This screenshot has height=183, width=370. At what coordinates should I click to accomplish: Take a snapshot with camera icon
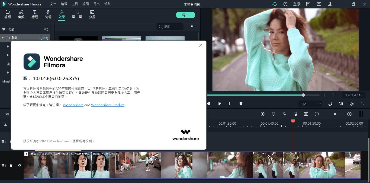tap(341, 104)
